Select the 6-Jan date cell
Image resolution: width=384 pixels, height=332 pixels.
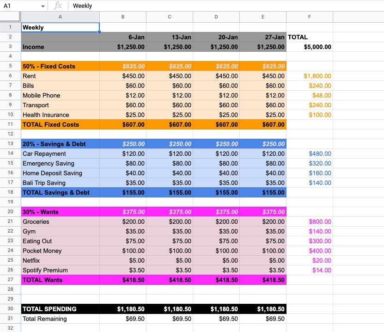click(x=122, y=37)
